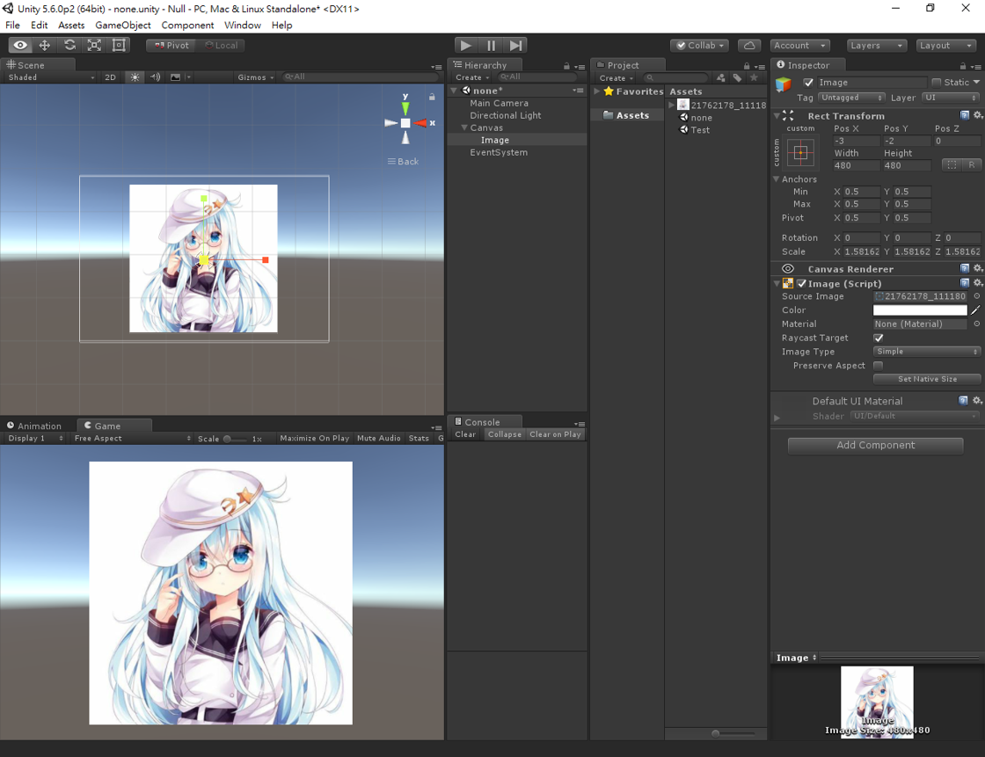Disable the Raycast Target checkbox
The width and height of the screenshot is (985, 757).
[x=878, y=338]
